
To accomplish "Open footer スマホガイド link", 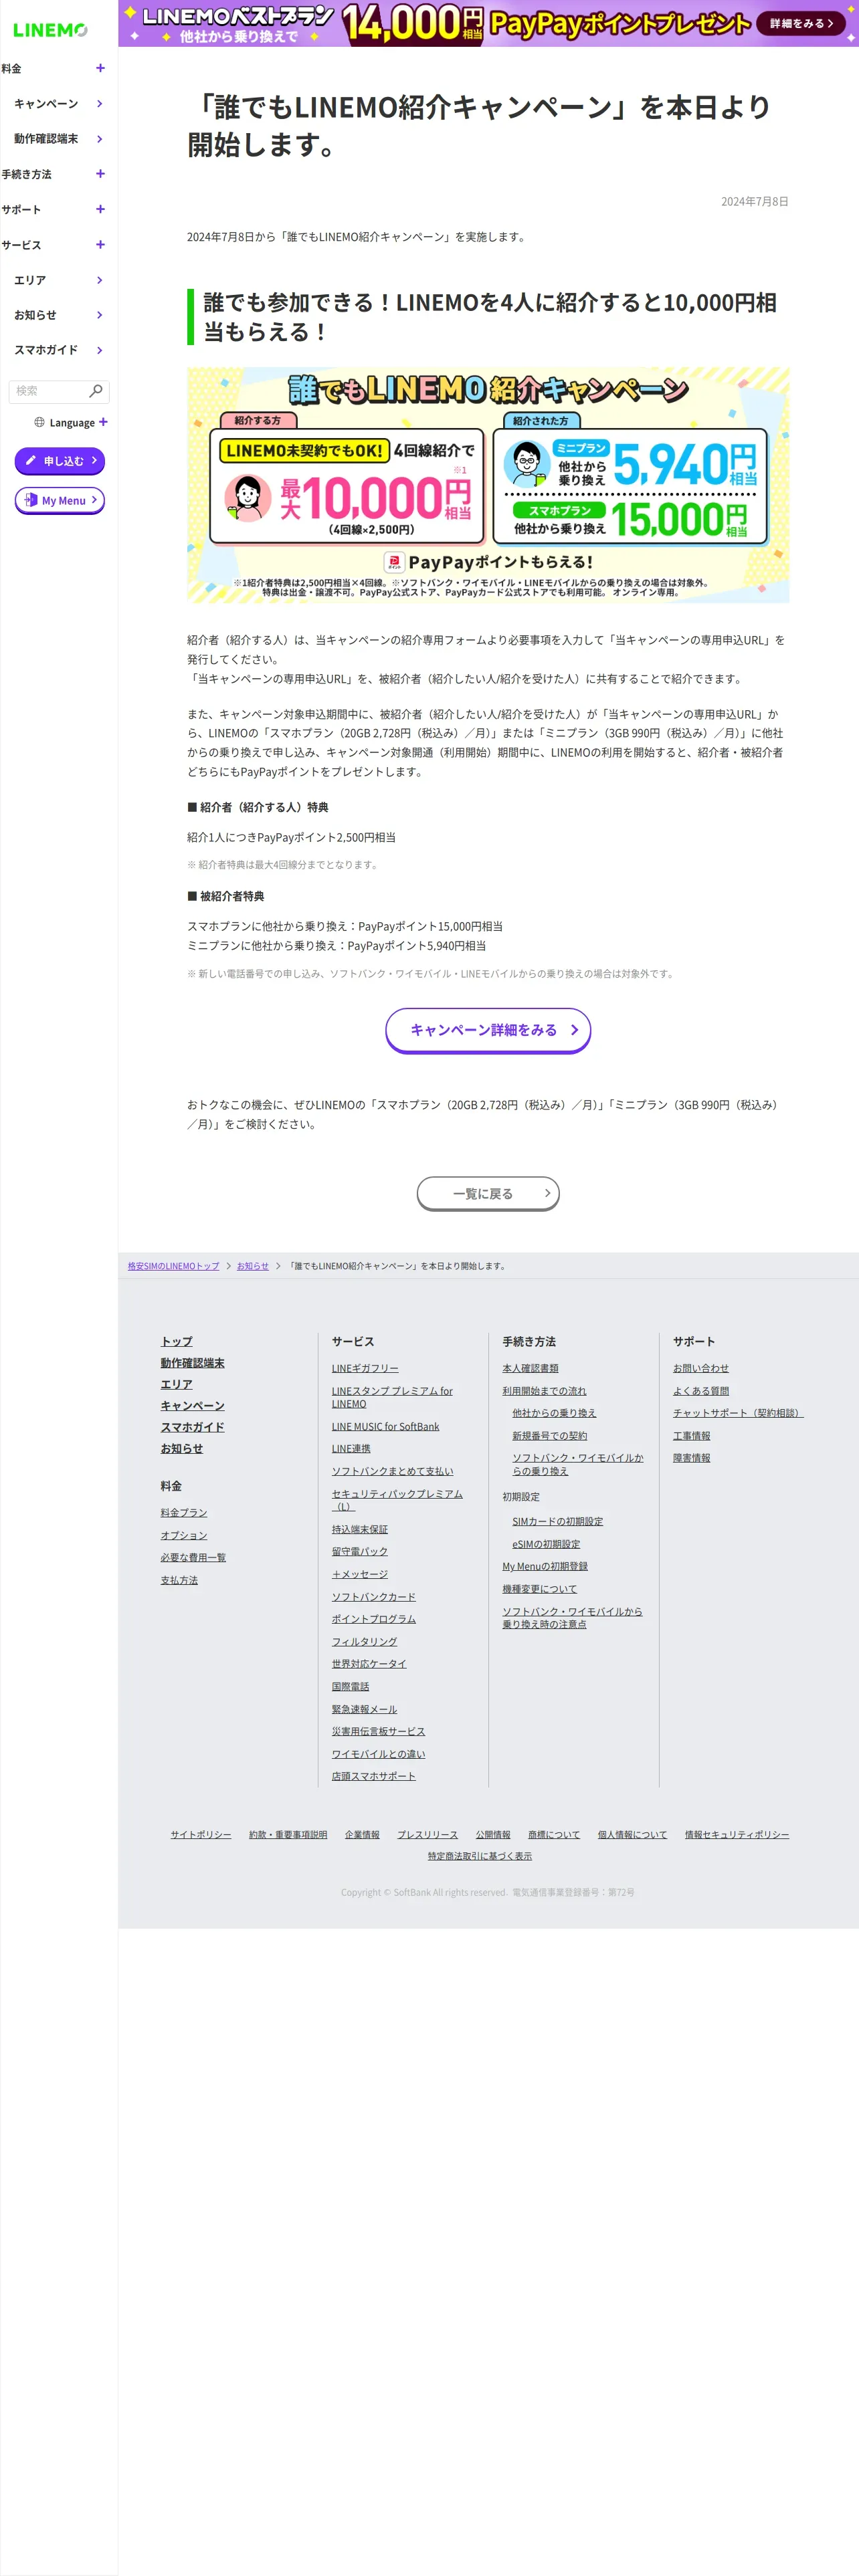I will click(x=192, y=1427).
